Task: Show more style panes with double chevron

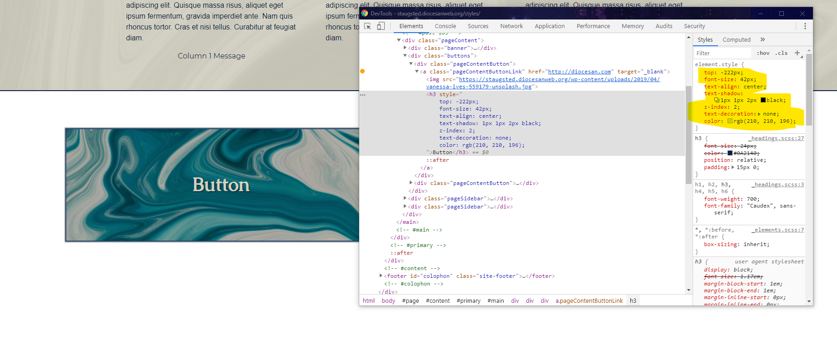Action: tap(763, 40)
